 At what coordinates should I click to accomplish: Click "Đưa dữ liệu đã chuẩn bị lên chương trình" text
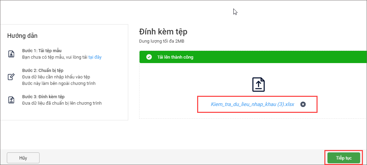click(x=62, y=103)
